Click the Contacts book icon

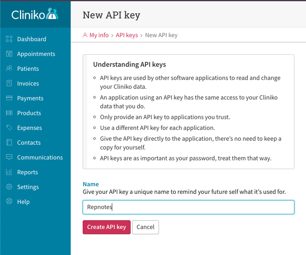[x=9, y=142]
